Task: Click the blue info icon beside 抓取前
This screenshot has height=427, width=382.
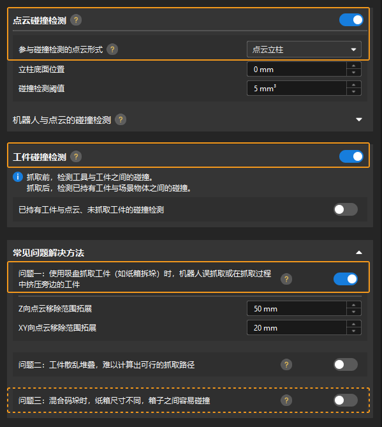Action: [x=18, y=177]
